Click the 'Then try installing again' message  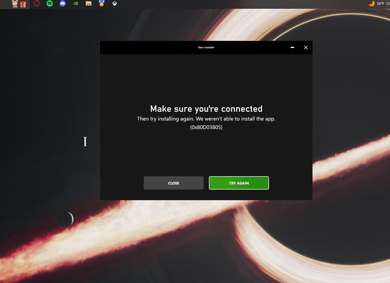click(x=206, y=119)
